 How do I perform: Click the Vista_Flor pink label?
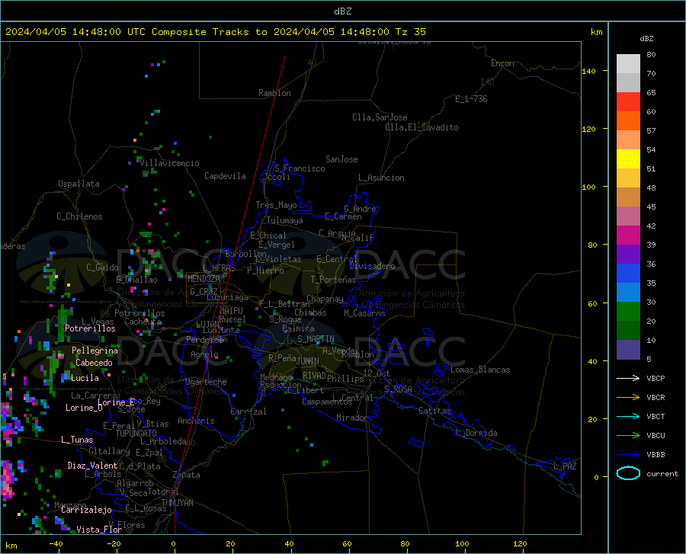pos(99,530)
